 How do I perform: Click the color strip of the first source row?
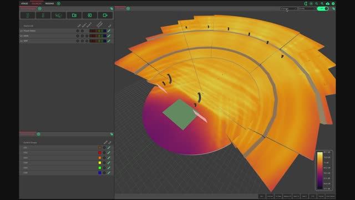pyautogui.click(x=98, y=31)
